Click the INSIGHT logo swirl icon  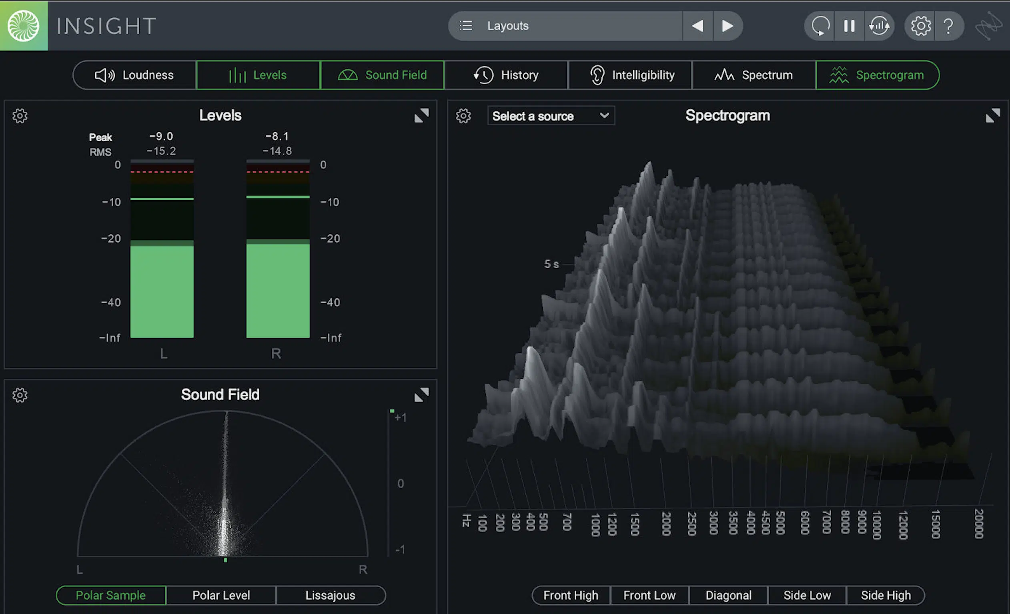[x=24, y=25]
